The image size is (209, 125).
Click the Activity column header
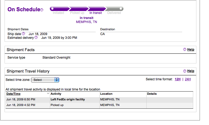tap(56, 94)
